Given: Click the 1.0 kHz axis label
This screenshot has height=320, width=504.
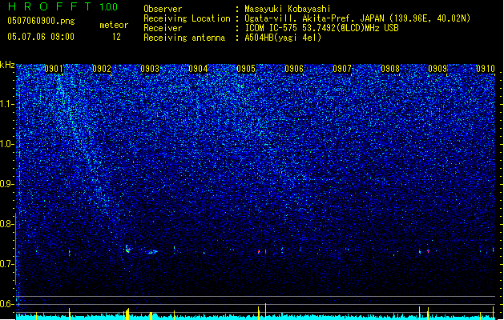Looking at the screenshot, I should point(7,144).
